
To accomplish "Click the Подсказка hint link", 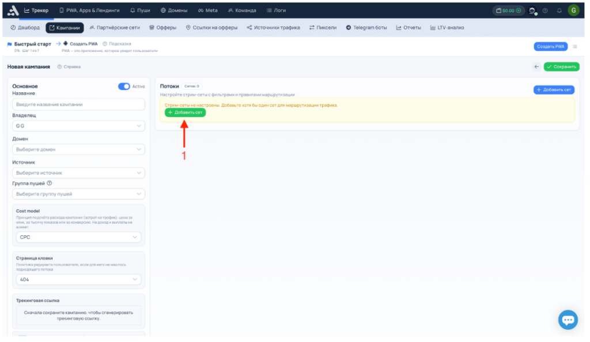I will pos(116,44).
